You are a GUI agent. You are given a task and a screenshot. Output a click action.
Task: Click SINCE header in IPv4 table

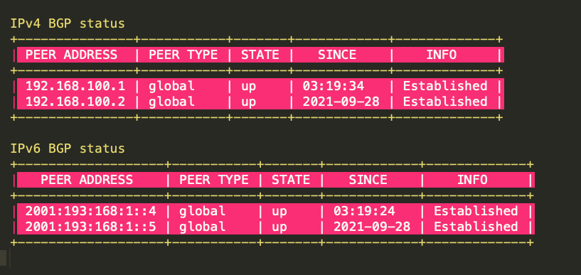pos(337,55)
